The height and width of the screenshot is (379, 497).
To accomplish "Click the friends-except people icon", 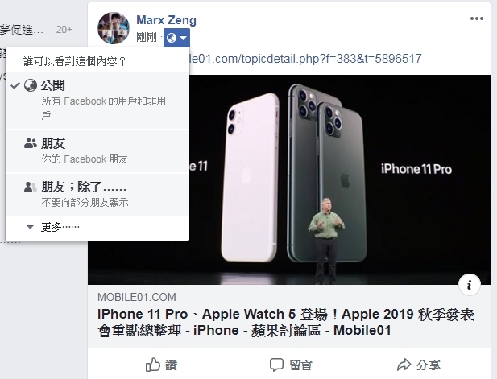I will coord(30,187).
